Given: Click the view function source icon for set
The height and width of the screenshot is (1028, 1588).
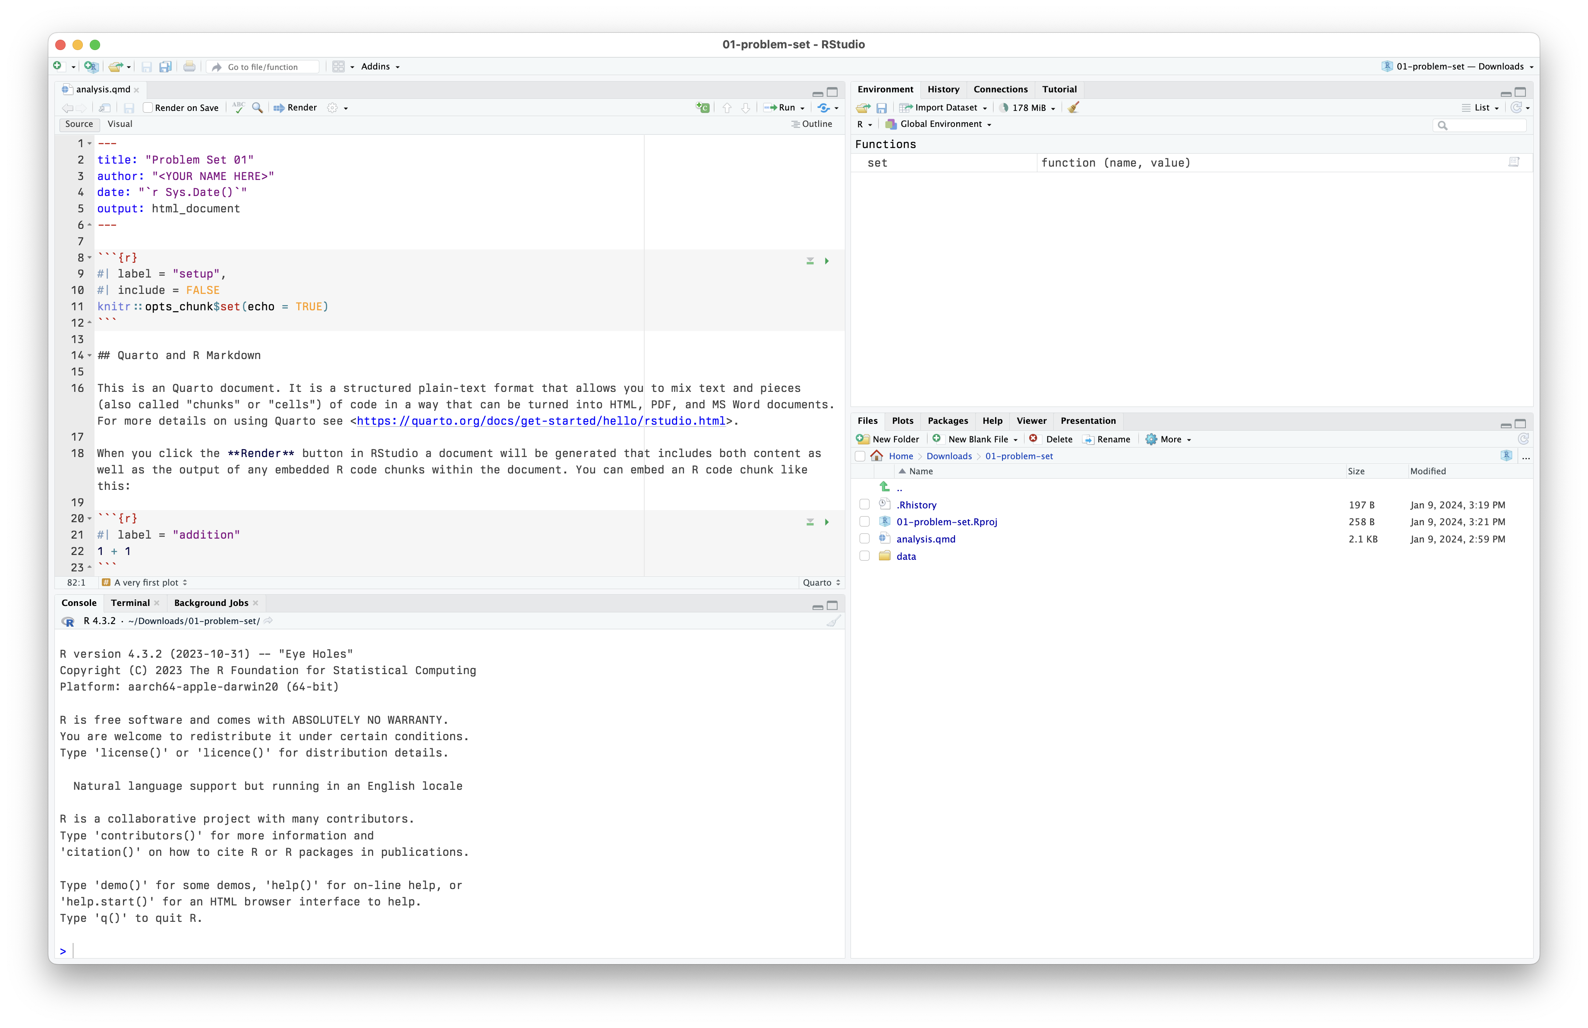Looking at the screenshot, I should point(1514,162).
